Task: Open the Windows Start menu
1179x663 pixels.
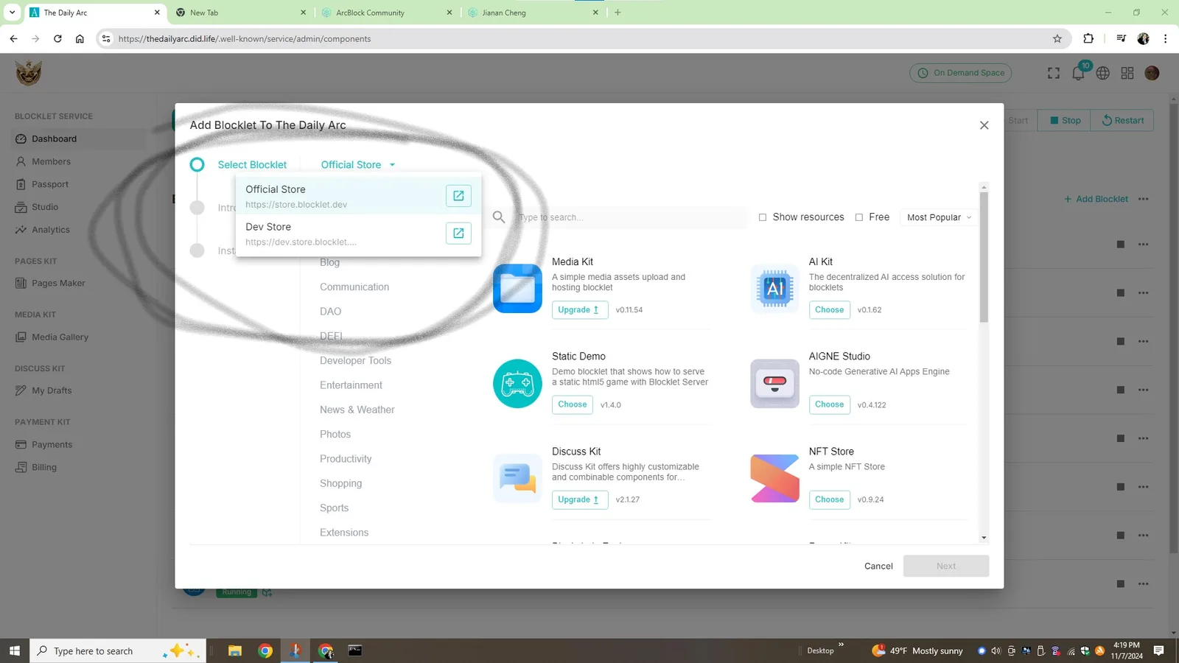Action: click(14, 650)
